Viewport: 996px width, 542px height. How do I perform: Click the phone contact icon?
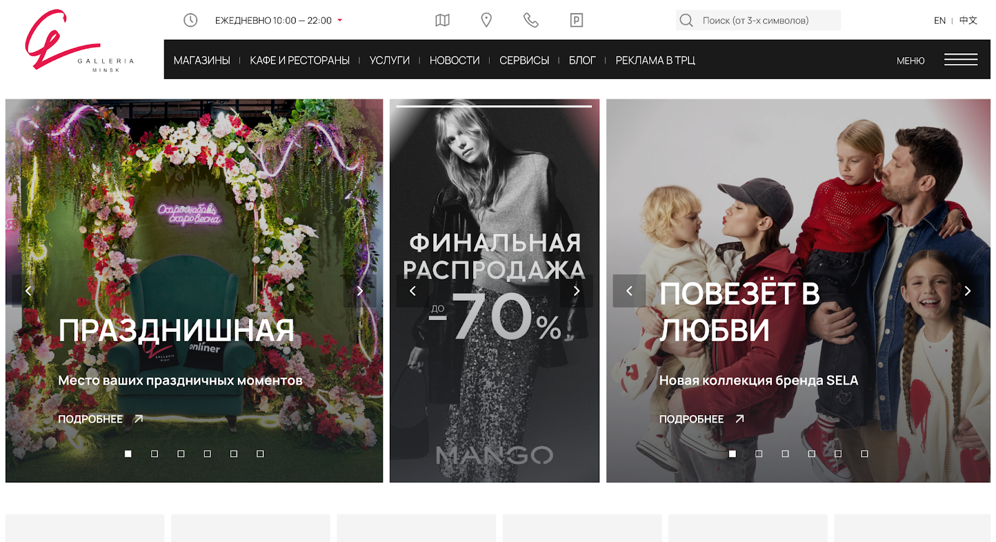coord(531,21)
